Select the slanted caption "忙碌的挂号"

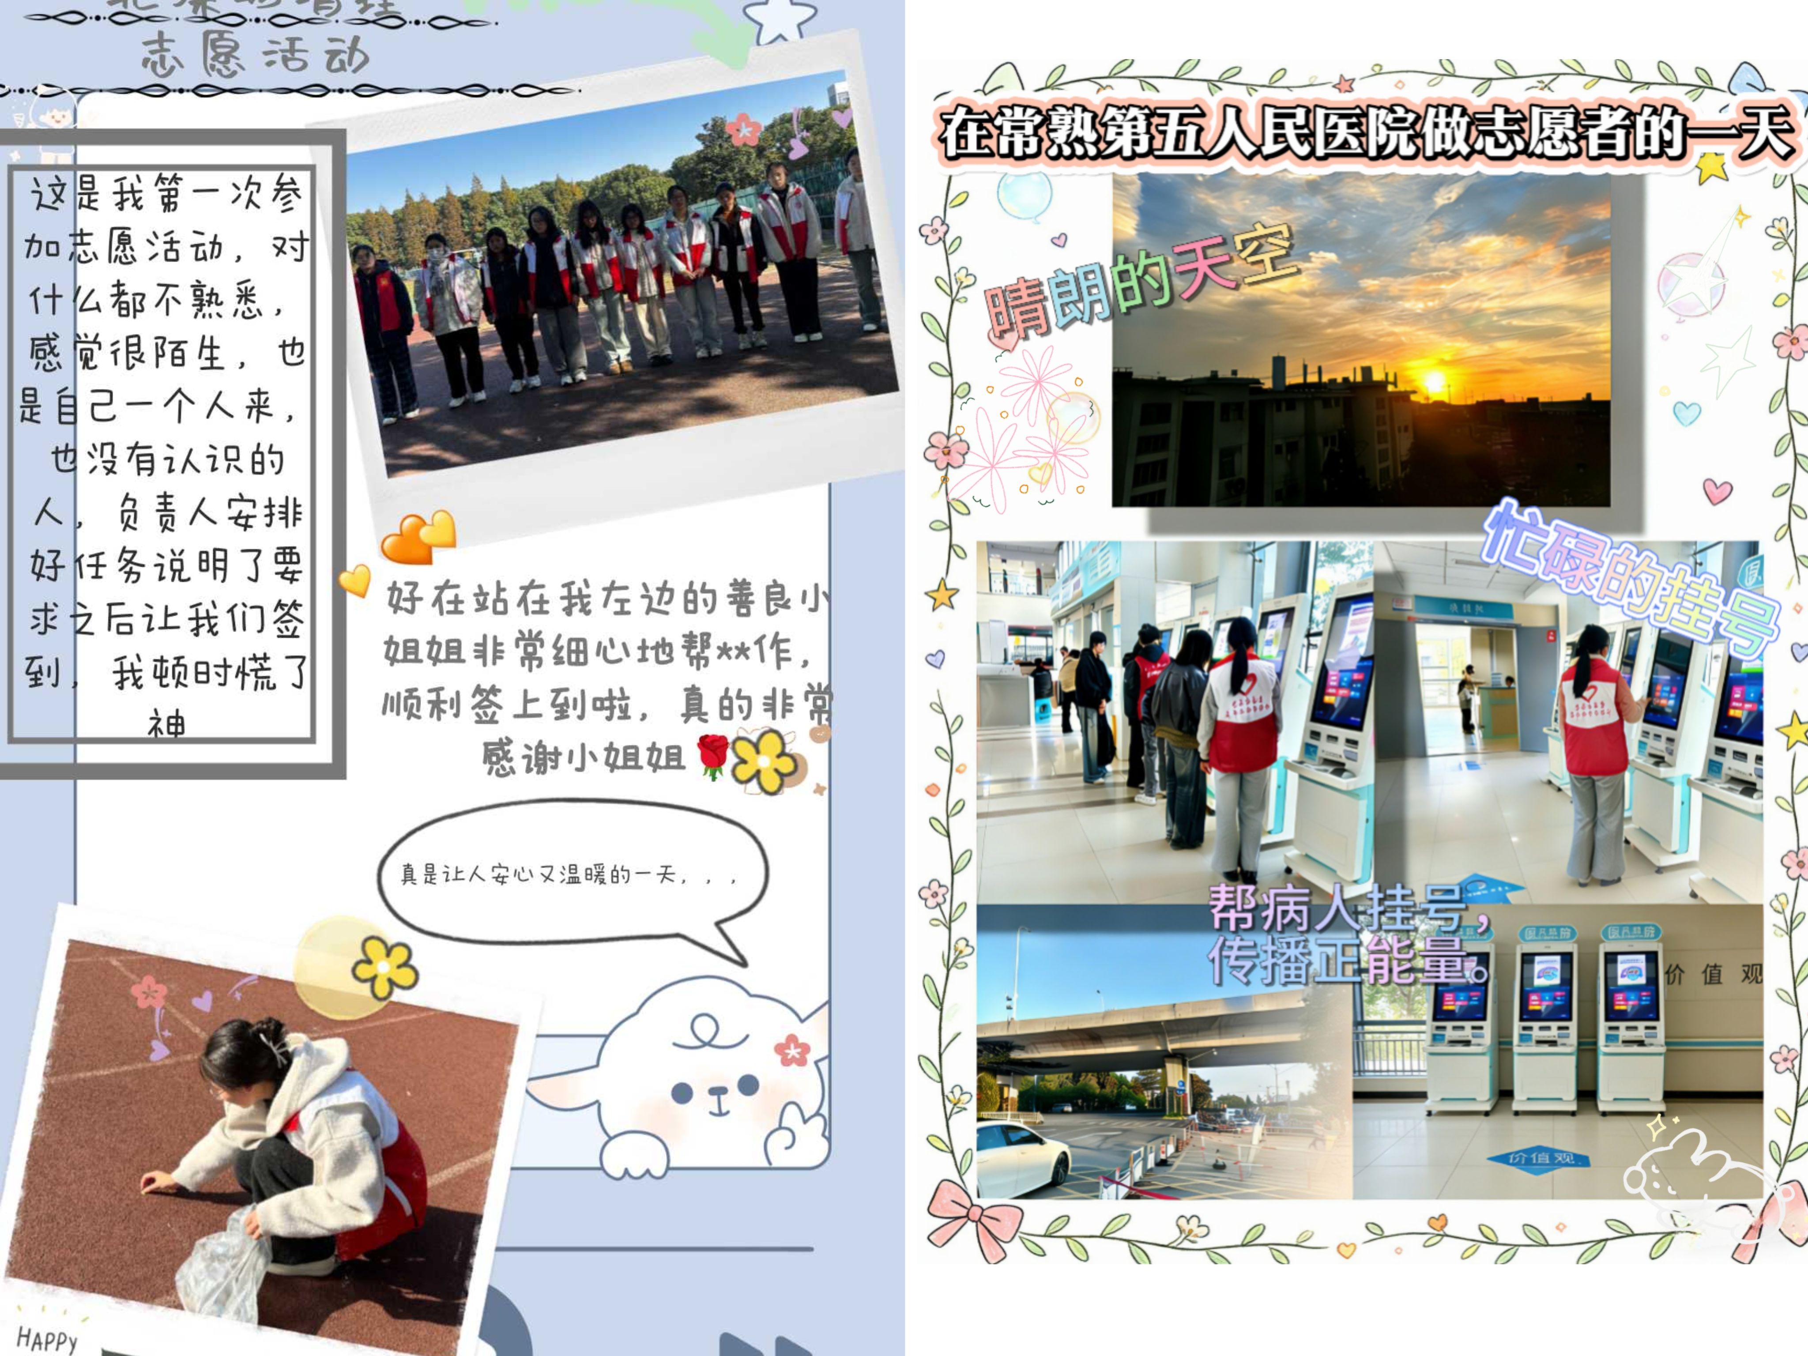[1631, 581]
